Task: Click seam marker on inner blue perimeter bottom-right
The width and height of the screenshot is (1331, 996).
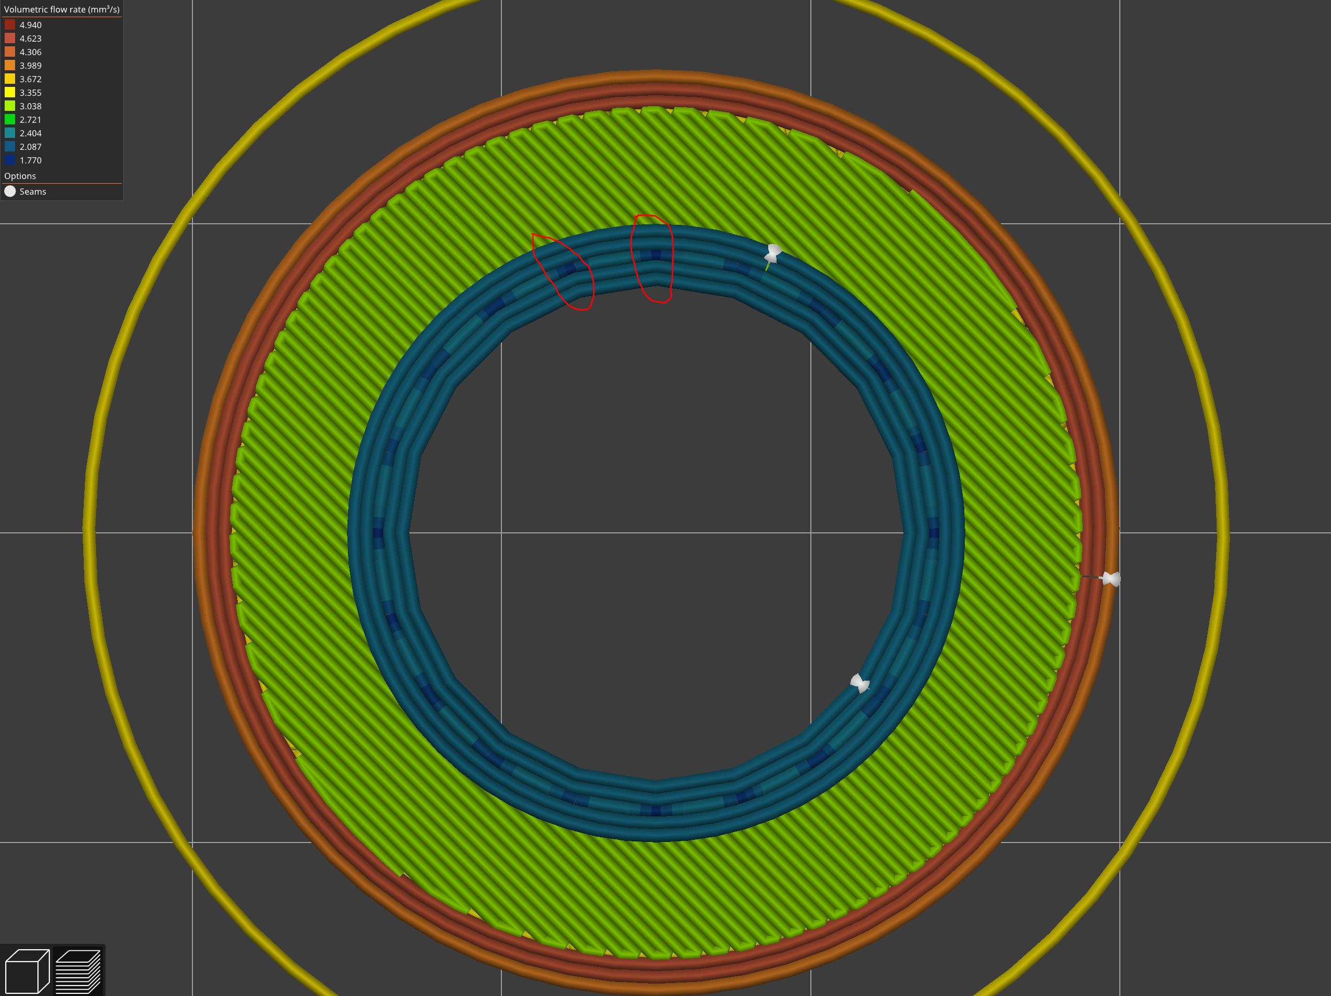Action: click(x=860, y=683)
